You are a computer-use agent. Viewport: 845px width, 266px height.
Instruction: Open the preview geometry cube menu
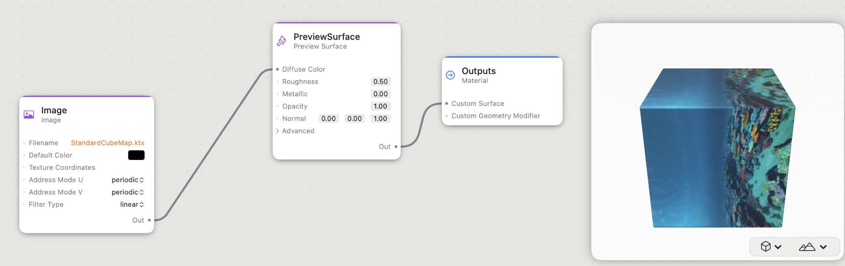coord(771,247)
